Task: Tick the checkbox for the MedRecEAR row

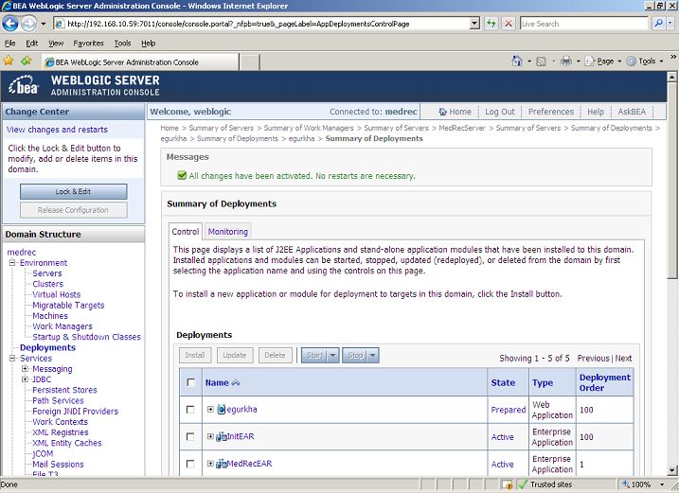Action: click(190, 464)
